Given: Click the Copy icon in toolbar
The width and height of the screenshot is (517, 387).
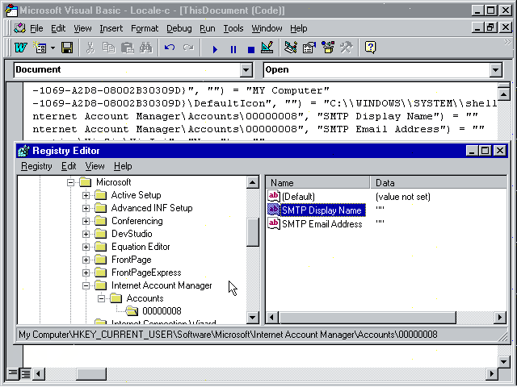Looking at the screenshot, I should click(x=108, y=48).
